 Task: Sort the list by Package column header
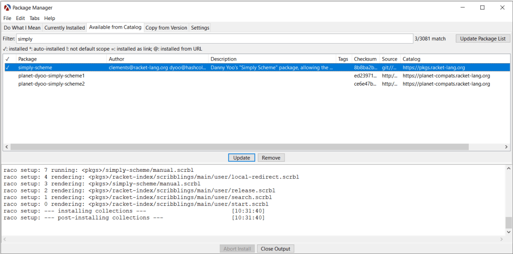[x=60, y=59]
